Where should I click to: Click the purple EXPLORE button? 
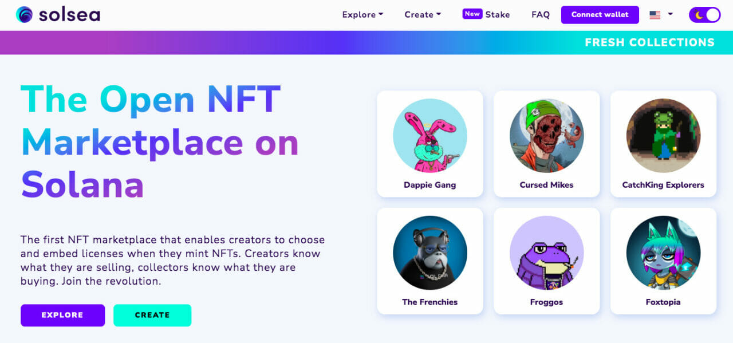(x=62, y=315)
